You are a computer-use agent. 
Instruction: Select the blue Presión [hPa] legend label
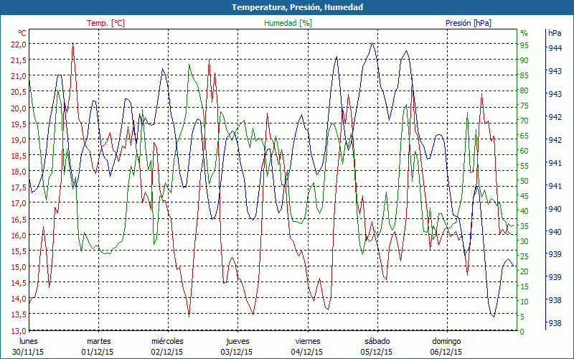pyautogui.click(x=470, y=23)
